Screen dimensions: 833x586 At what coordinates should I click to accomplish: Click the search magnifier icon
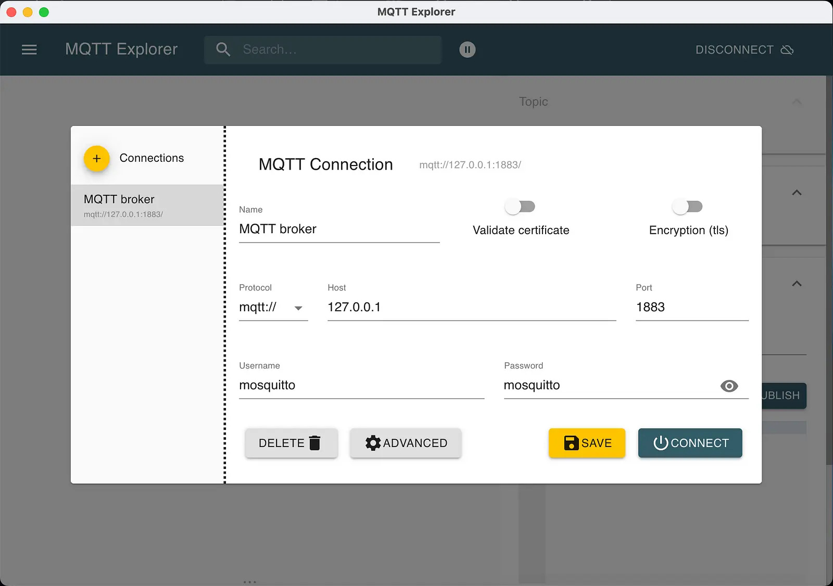tap(223, 49)
